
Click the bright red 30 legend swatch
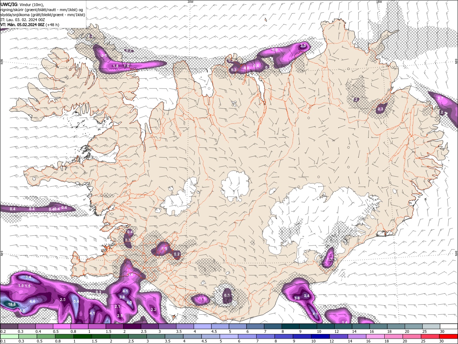pyautogui.click(x=448, y=336)
